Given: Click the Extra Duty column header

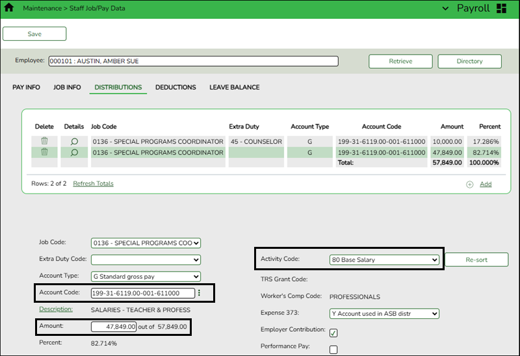Looking at the screenshot, I should tap(244, 126).
